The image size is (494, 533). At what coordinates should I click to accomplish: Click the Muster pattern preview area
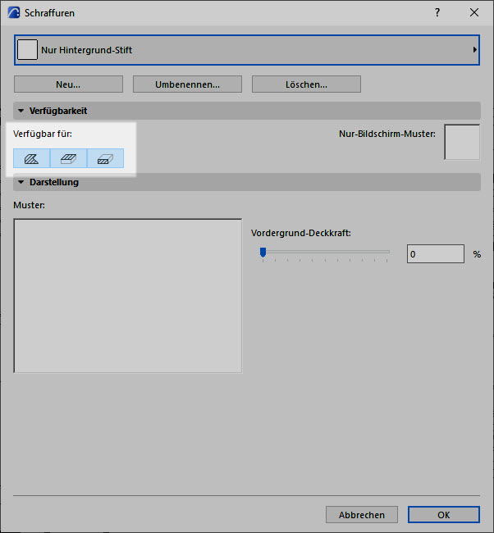click(x=128, y=296)
